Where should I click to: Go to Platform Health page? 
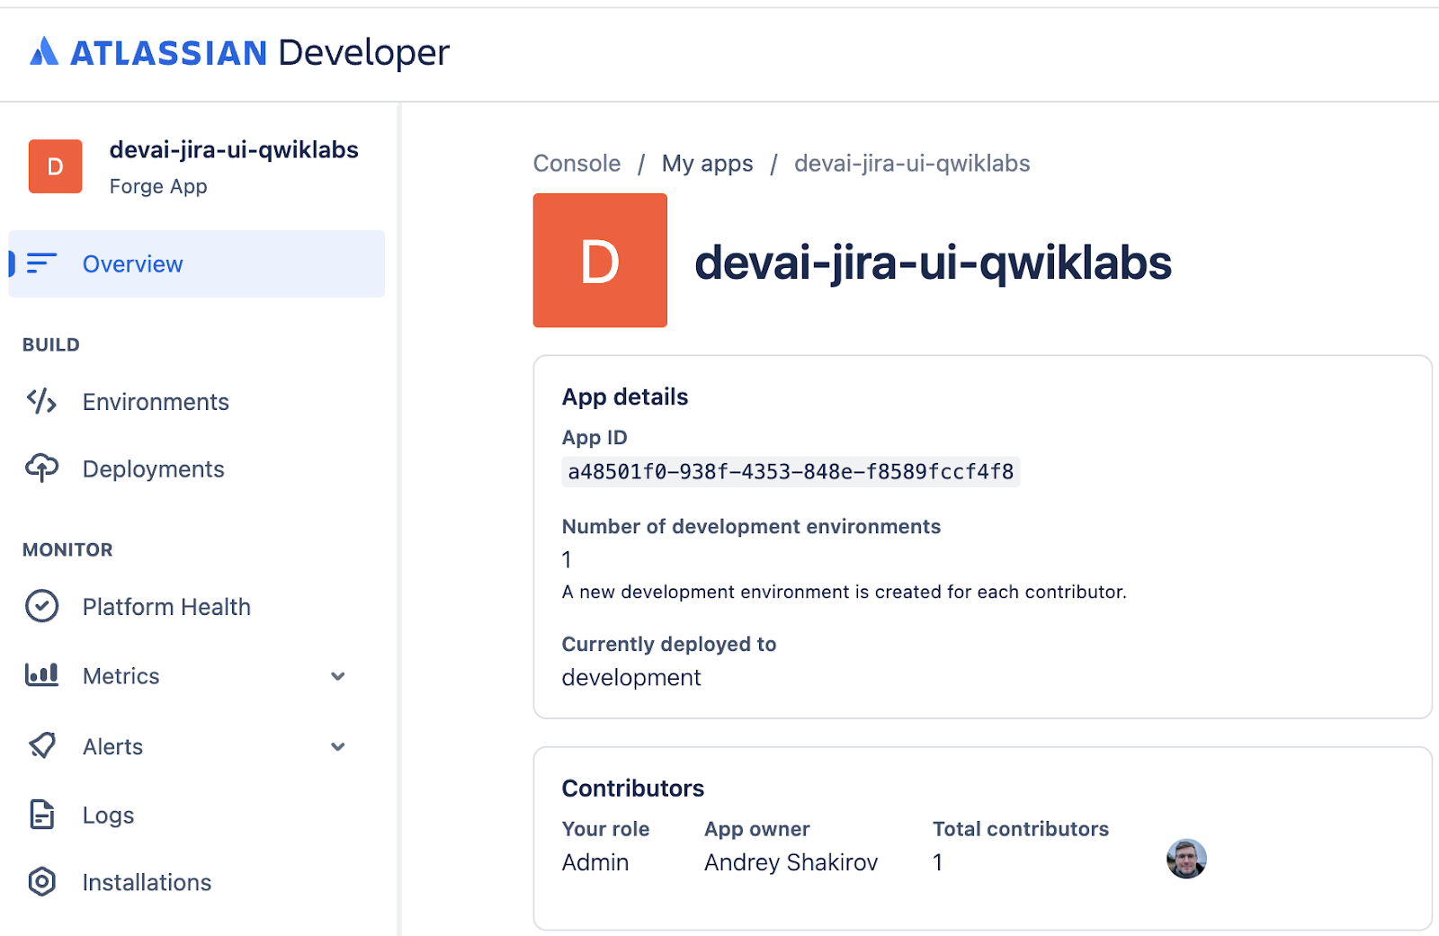coord(166,607)
